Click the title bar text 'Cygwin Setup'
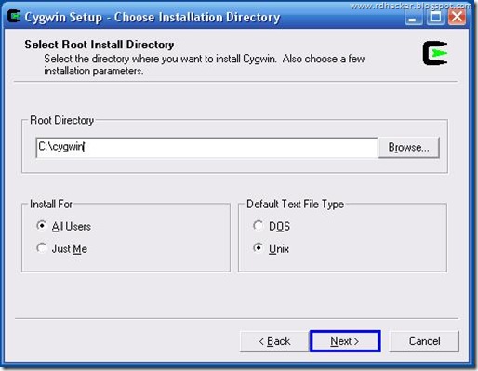The width and height of the screenshot is (478, 371). [63, 18]
